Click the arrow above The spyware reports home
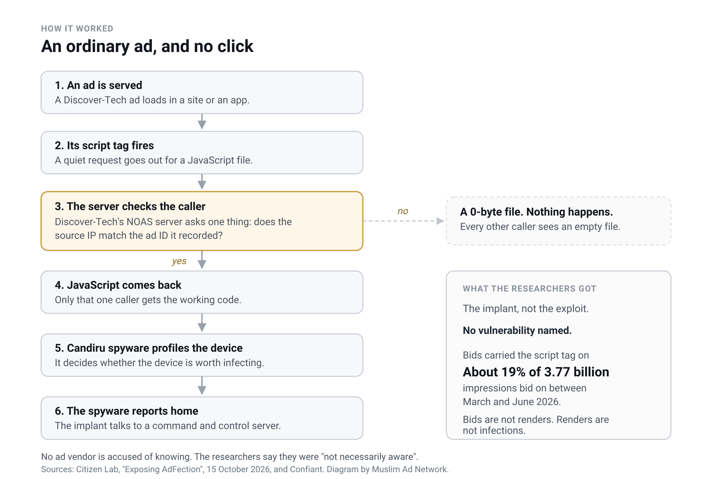Viewport: 712px width, 479px height. coord(202,386)
